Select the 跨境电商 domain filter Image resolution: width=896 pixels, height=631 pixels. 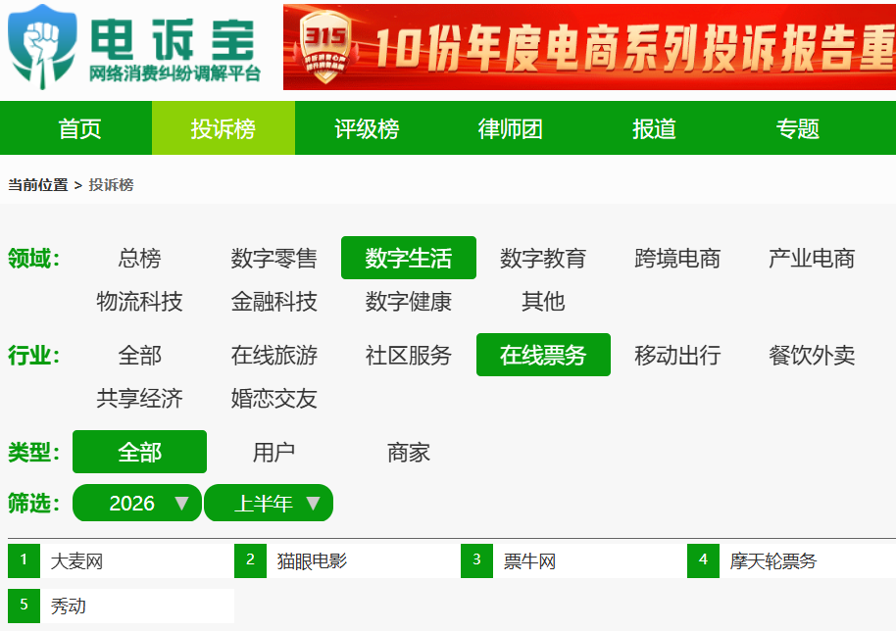tap(677, 258)
